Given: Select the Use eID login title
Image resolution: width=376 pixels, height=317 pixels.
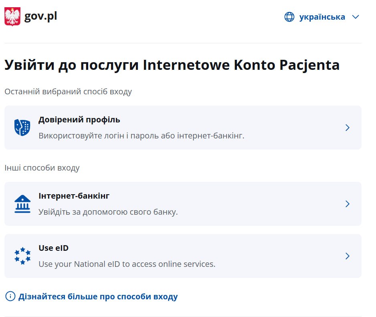Looking at the screenshot, I should tap(53, 248).
